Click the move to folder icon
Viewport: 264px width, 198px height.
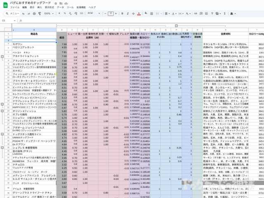61,3
